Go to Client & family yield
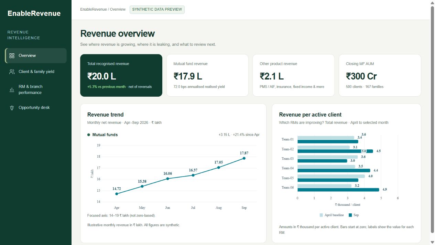 coord(36,72)
